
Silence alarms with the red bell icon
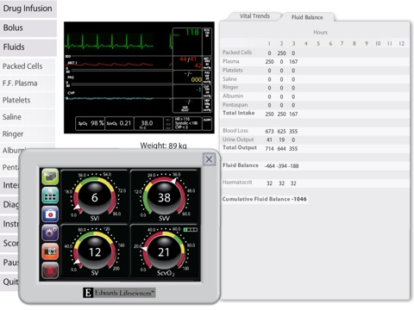point(50,270)
